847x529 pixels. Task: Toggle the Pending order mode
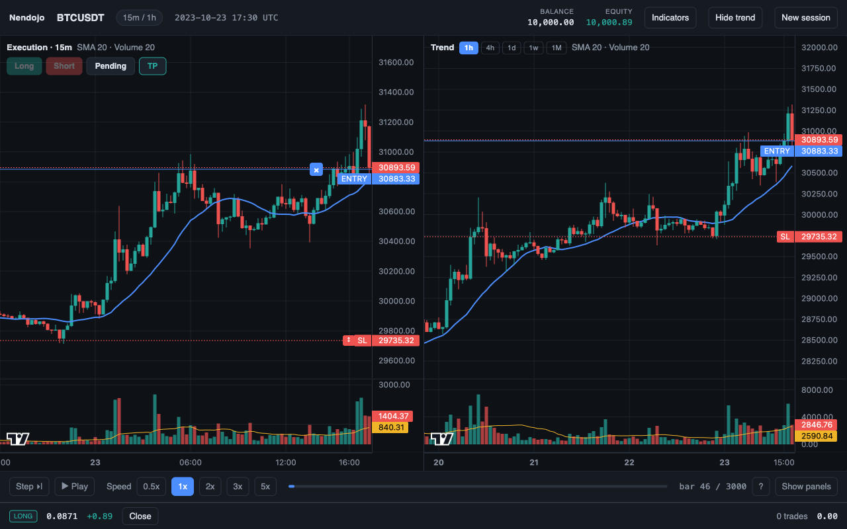click(111, 66)
